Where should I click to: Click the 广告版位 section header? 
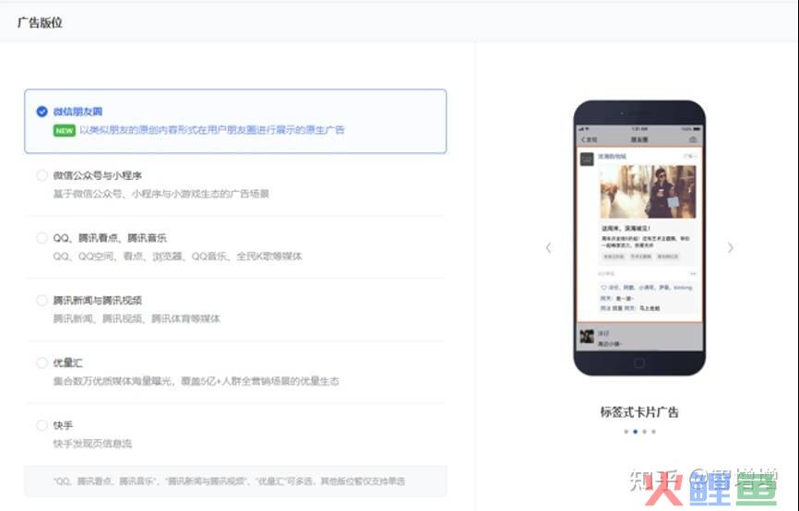tap(40, 22)
